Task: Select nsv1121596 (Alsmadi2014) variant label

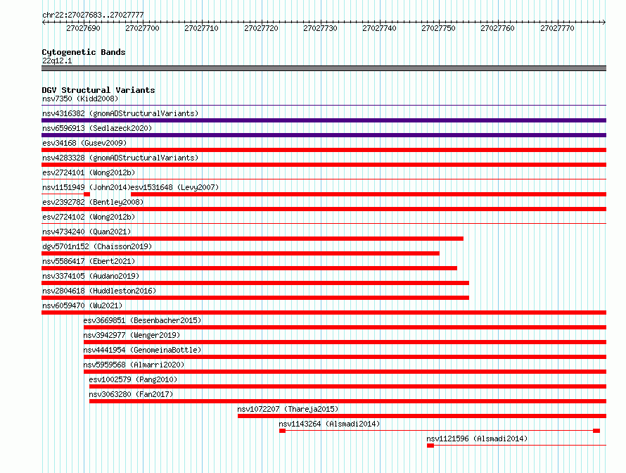Action: pos(477,439)
